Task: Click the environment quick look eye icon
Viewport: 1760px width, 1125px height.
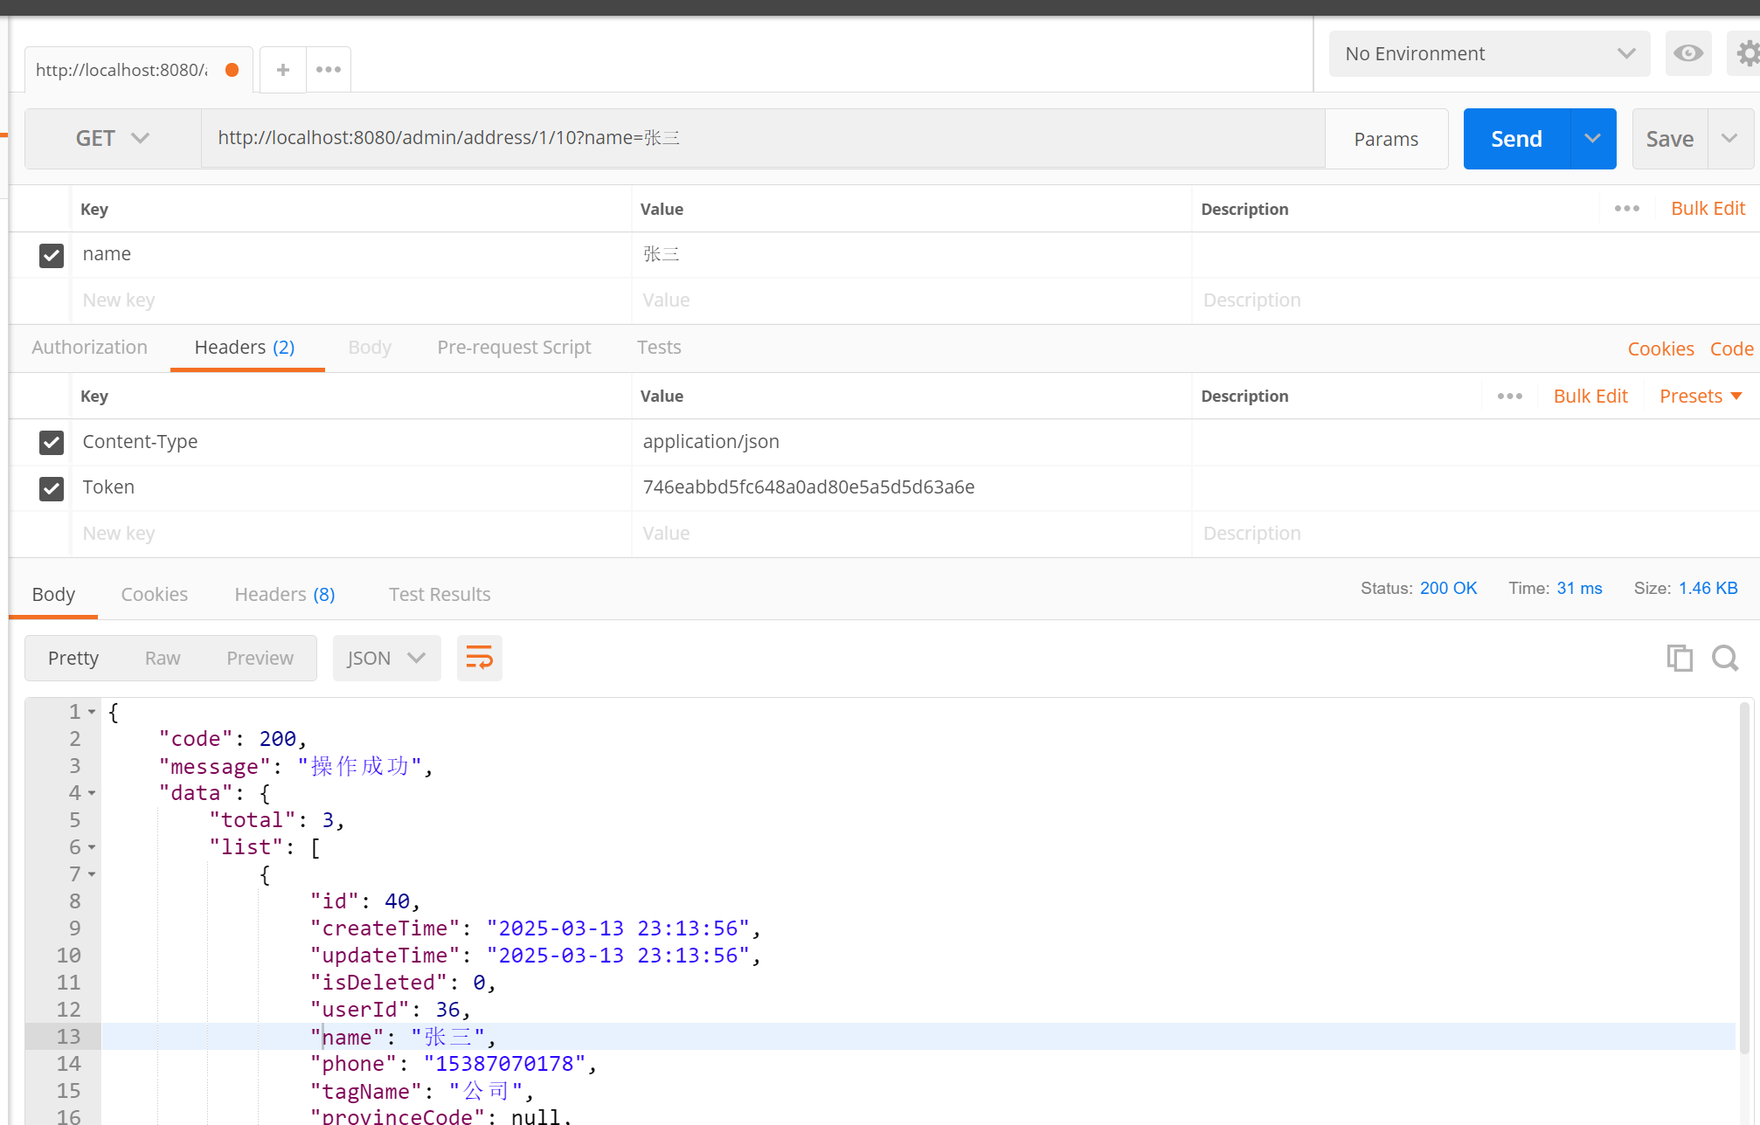Action: coord(1687,53)
